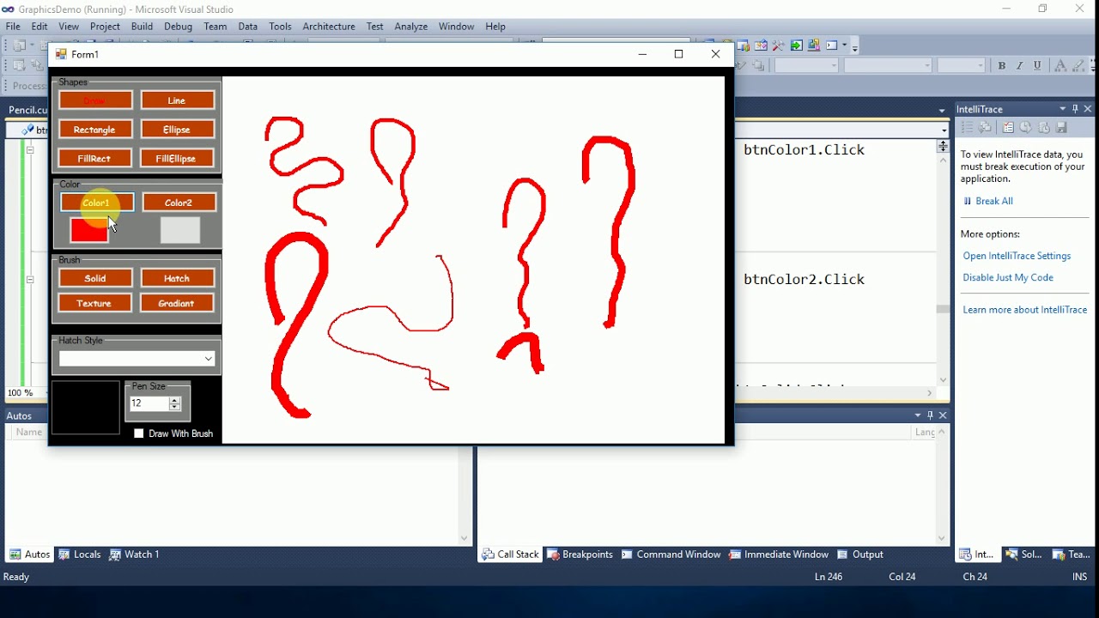Select the FillRect button
This screenshot has width=1099, height=618.
pyautogui.click(x=96, y=159)
